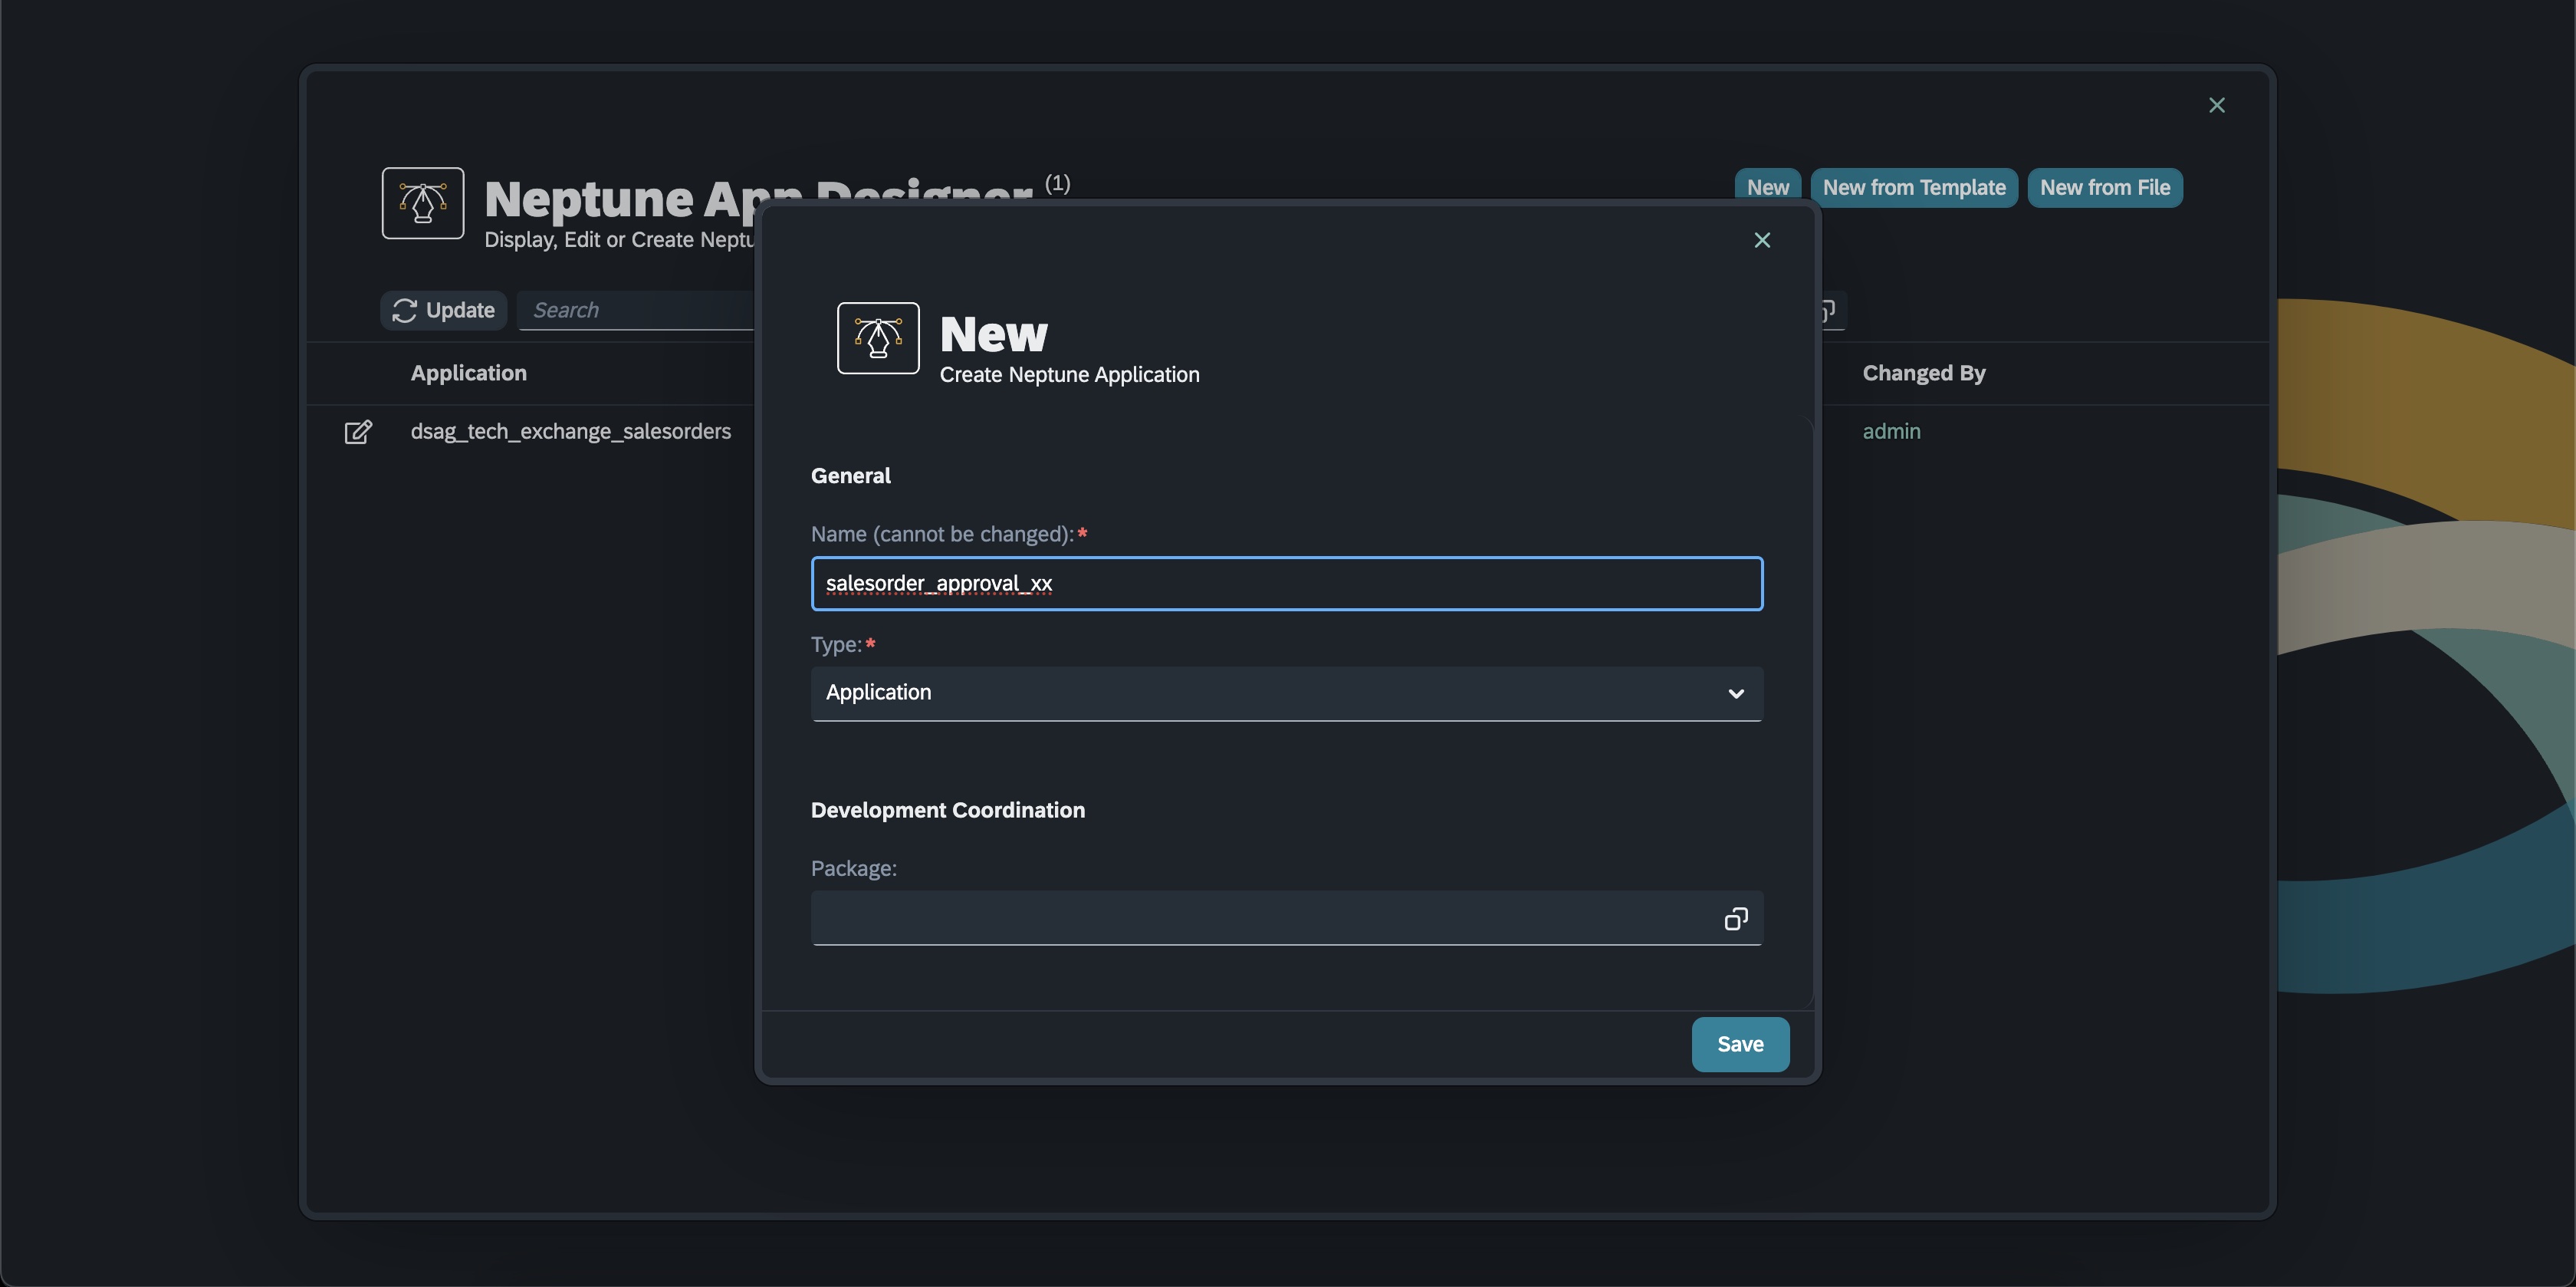Screen dimensions: 2576x1287
Task: Sort by Application column header
Action: pos(468,372)
